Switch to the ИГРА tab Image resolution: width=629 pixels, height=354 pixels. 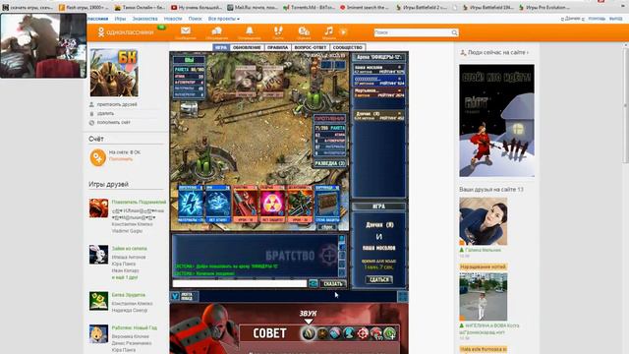pos(221,47)
